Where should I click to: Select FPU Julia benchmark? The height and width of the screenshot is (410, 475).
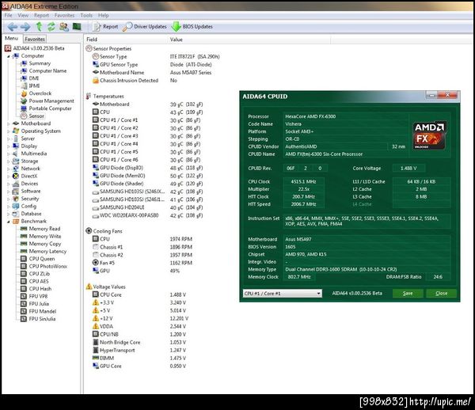(x=39, y=304)
